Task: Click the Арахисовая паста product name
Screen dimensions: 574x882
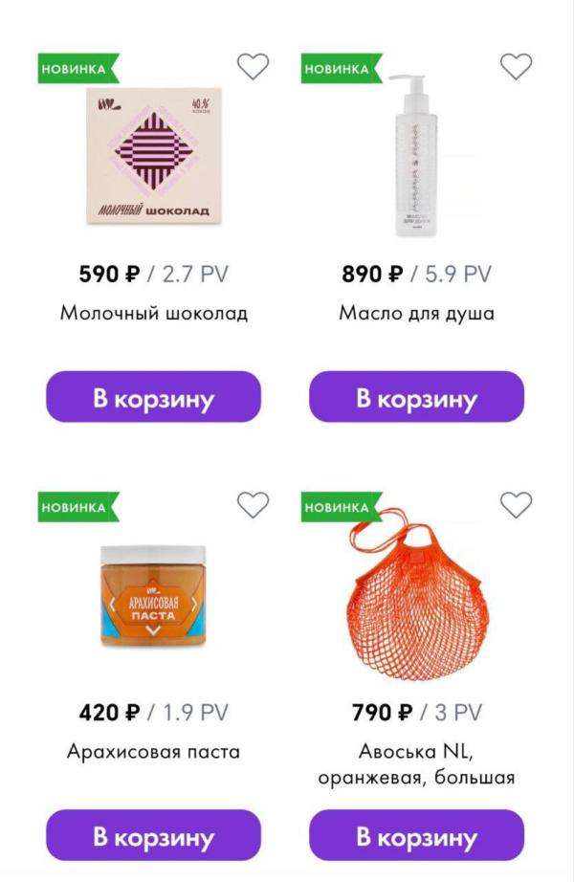Action: pos(153,752)
